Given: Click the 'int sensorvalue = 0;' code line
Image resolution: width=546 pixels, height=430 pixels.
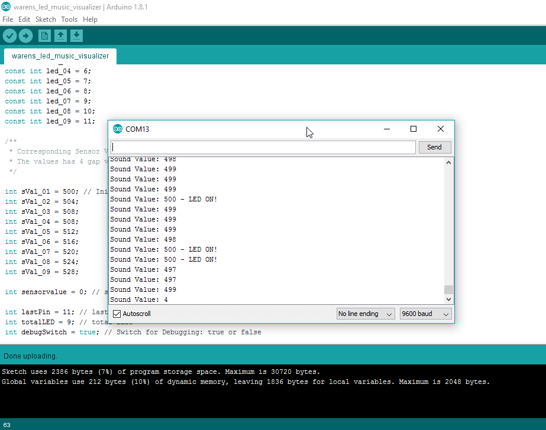Looking at the screenshot, I should click(46, 292).
